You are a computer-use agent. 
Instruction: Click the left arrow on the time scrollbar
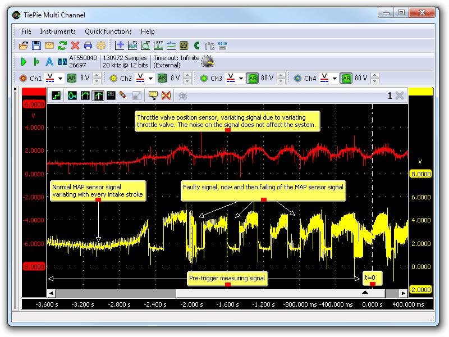(51, 293)
